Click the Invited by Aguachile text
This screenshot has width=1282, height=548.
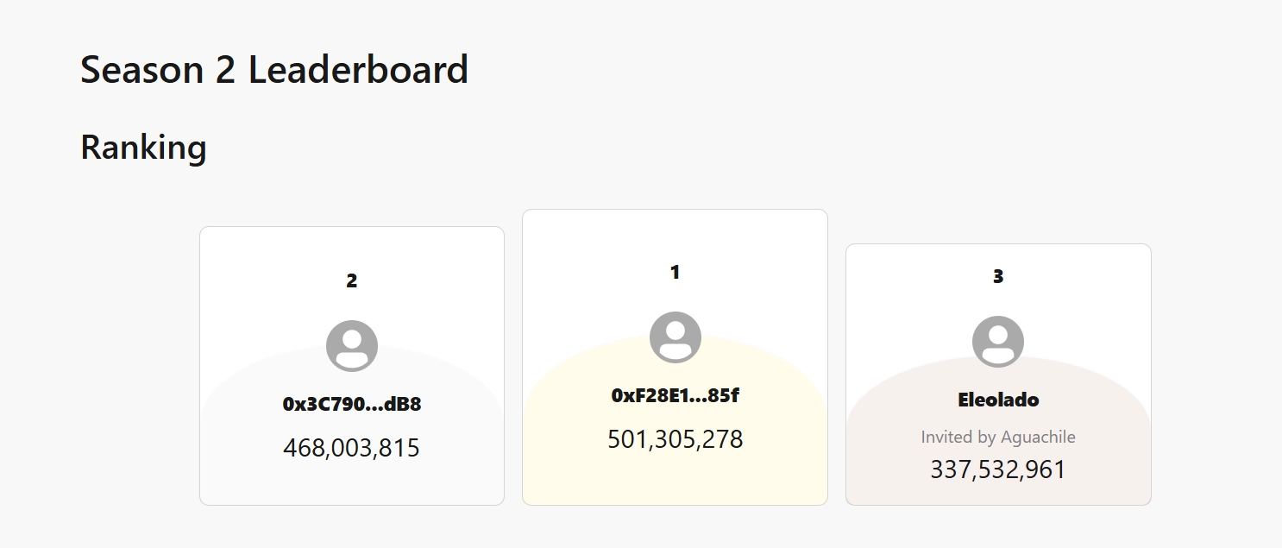998,437
